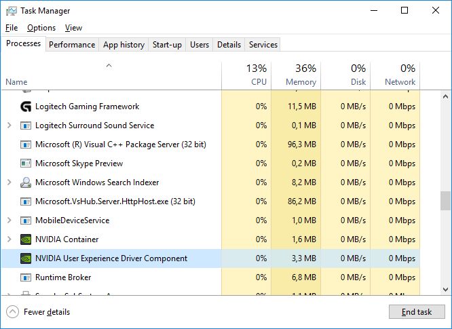Click the scrollbar up arrow

tap(445, 97)
